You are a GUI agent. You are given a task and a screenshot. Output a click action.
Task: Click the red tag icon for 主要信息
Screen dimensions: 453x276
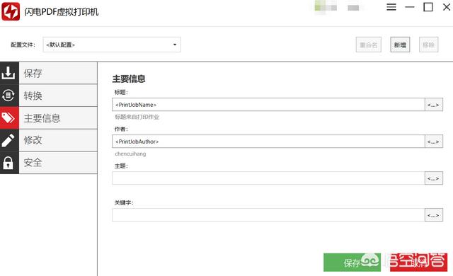tap(8, 117)
